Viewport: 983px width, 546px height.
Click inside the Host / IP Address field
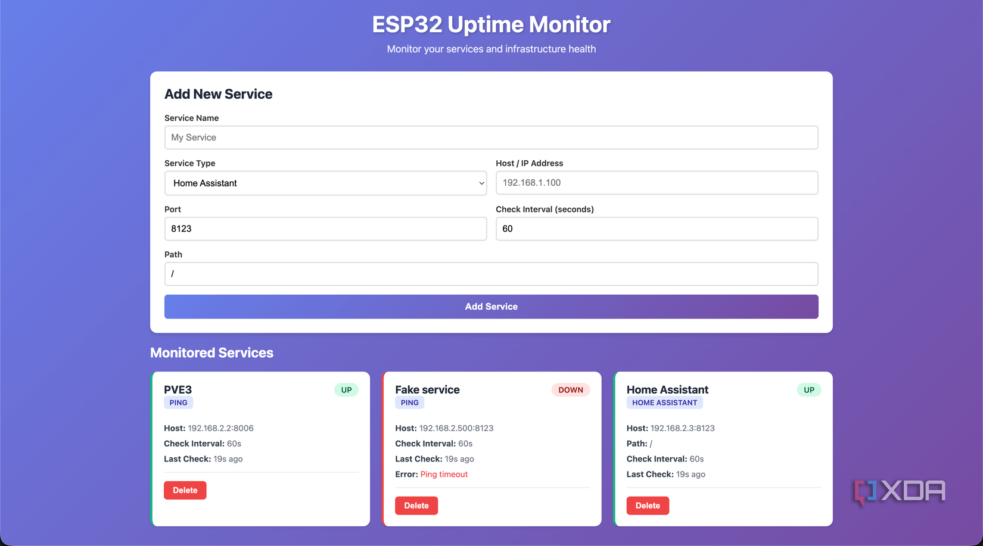click(657, 183)
